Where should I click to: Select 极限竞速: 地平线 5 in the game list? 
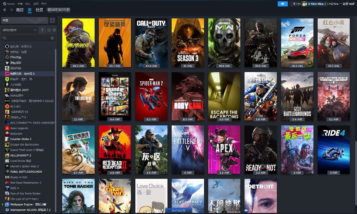28,74
